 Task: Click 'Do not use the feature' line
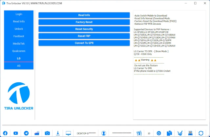[146, 66]
